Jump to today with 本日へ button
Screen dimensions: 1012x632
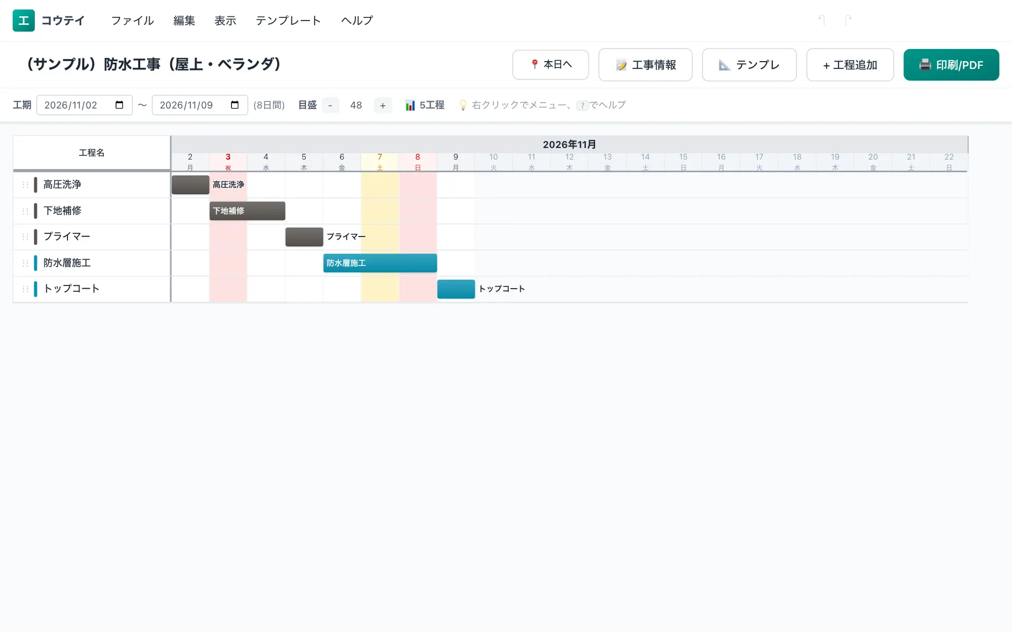point(550,65)
